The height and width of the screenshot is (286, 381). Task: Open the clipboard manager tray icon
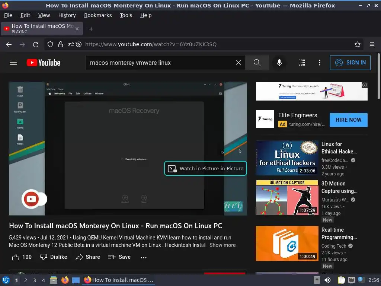click(341, 280)
